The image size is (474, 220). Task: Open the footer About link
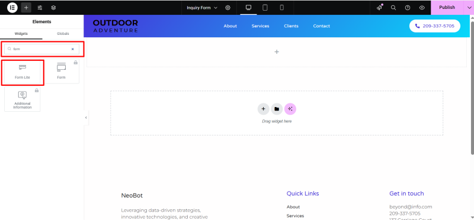[293, 207]
